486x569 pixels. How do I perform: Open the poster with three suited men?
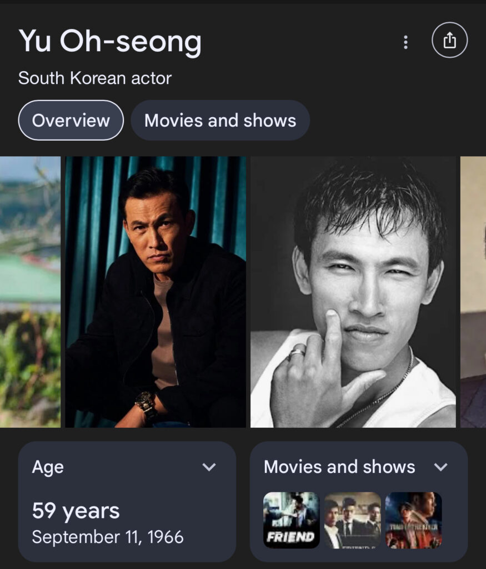click(353, 520)
